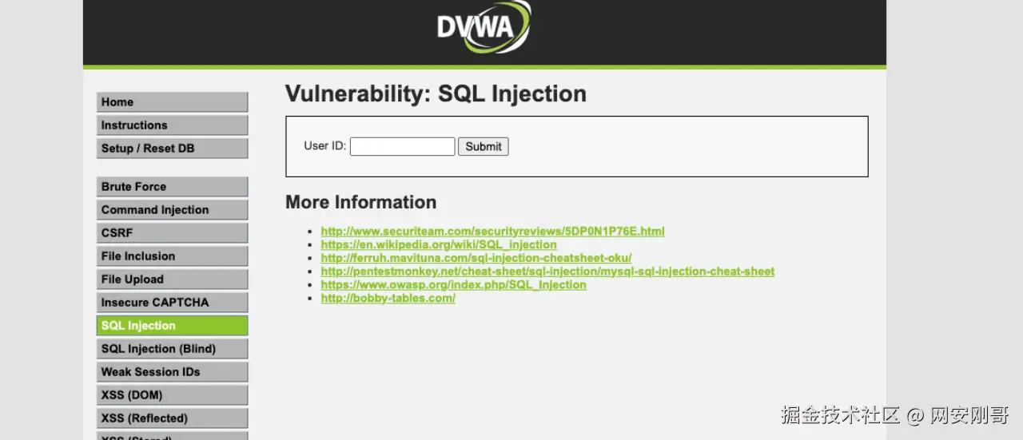
Task: Click the DVWA logo in header
Action: click(484, 27)
